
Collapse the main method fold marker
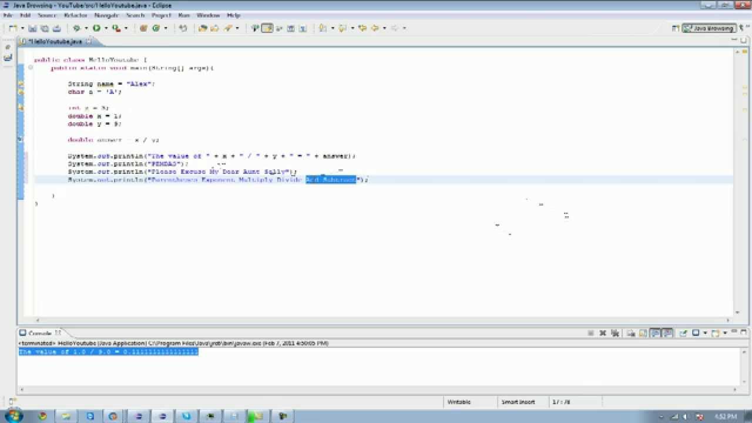point(31,68)
